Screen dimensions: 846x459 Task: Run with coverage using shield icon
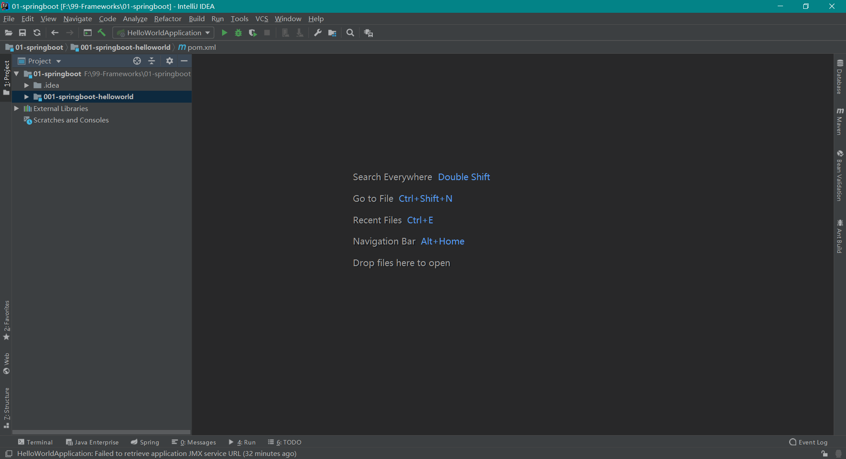click(252, 33)
